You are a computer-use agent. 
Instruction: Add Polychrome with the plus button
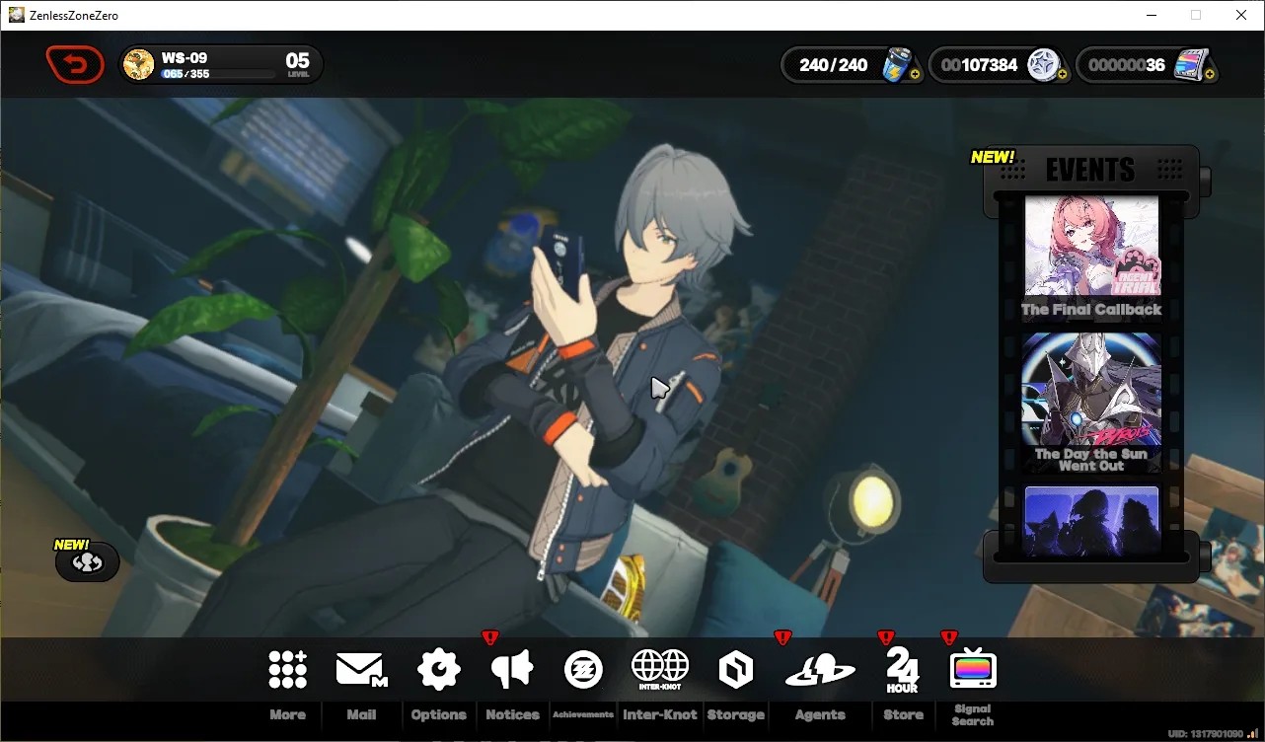point(1210,74)
